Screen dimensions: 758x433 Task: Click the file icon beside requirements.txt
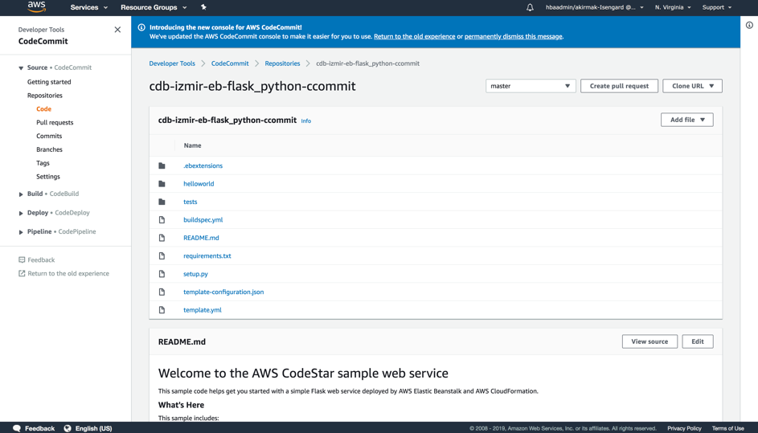point(162,255)
